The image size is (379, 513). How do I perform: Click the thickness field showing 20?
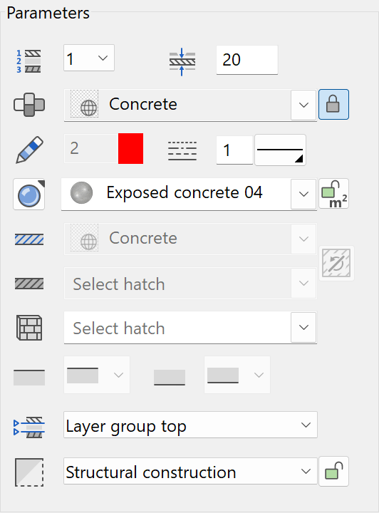(x=247, y=60)
